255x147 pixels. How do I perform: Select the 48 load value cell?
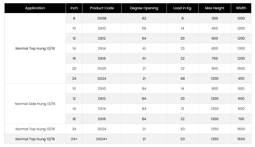click(182, 79)
